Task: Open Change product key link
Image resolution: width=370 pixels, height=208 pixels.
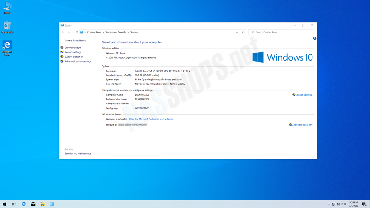Action: 302,125
